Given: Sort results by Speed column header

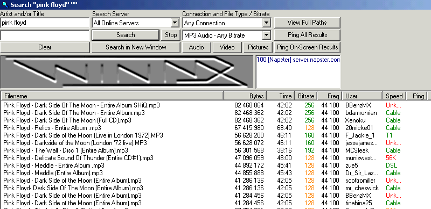Looking at the screenshot, I should (394, 96).
